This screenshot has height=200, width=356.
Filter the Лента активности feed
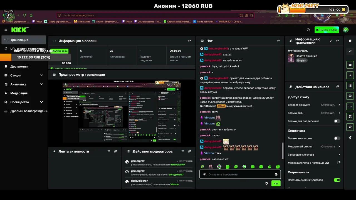pyautogui.click(x=109, y=151)
